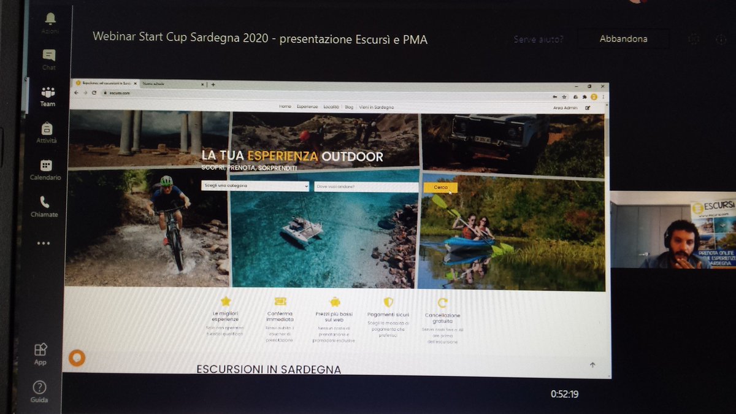Open the Guida help icon

click(39, 391)
